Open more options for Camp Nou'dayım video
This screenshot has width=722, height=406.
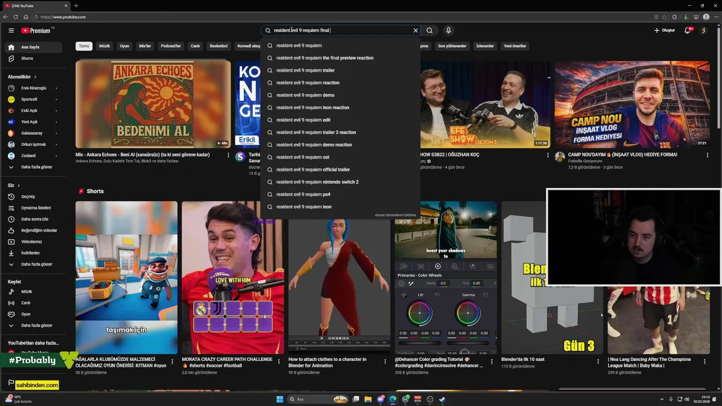707,155
